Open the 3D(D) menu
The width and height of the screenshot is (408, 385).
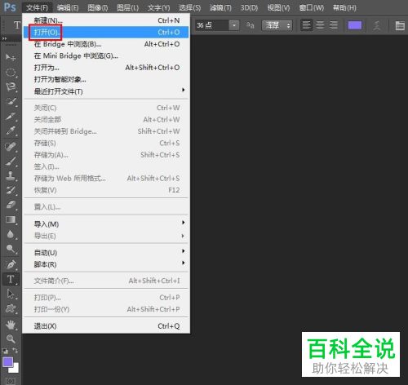pyautogui.click(x=249, y=7)
